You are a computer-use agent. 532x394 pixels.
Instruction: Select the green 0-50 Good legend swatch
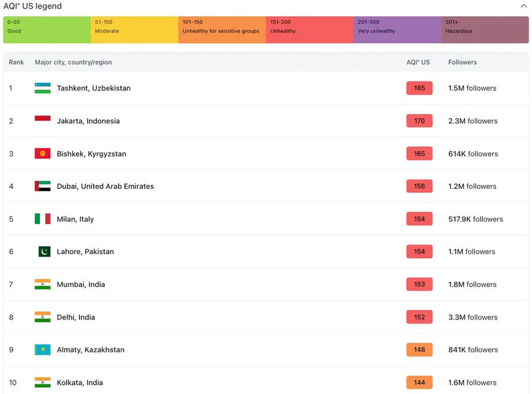[x=47, y=30]
